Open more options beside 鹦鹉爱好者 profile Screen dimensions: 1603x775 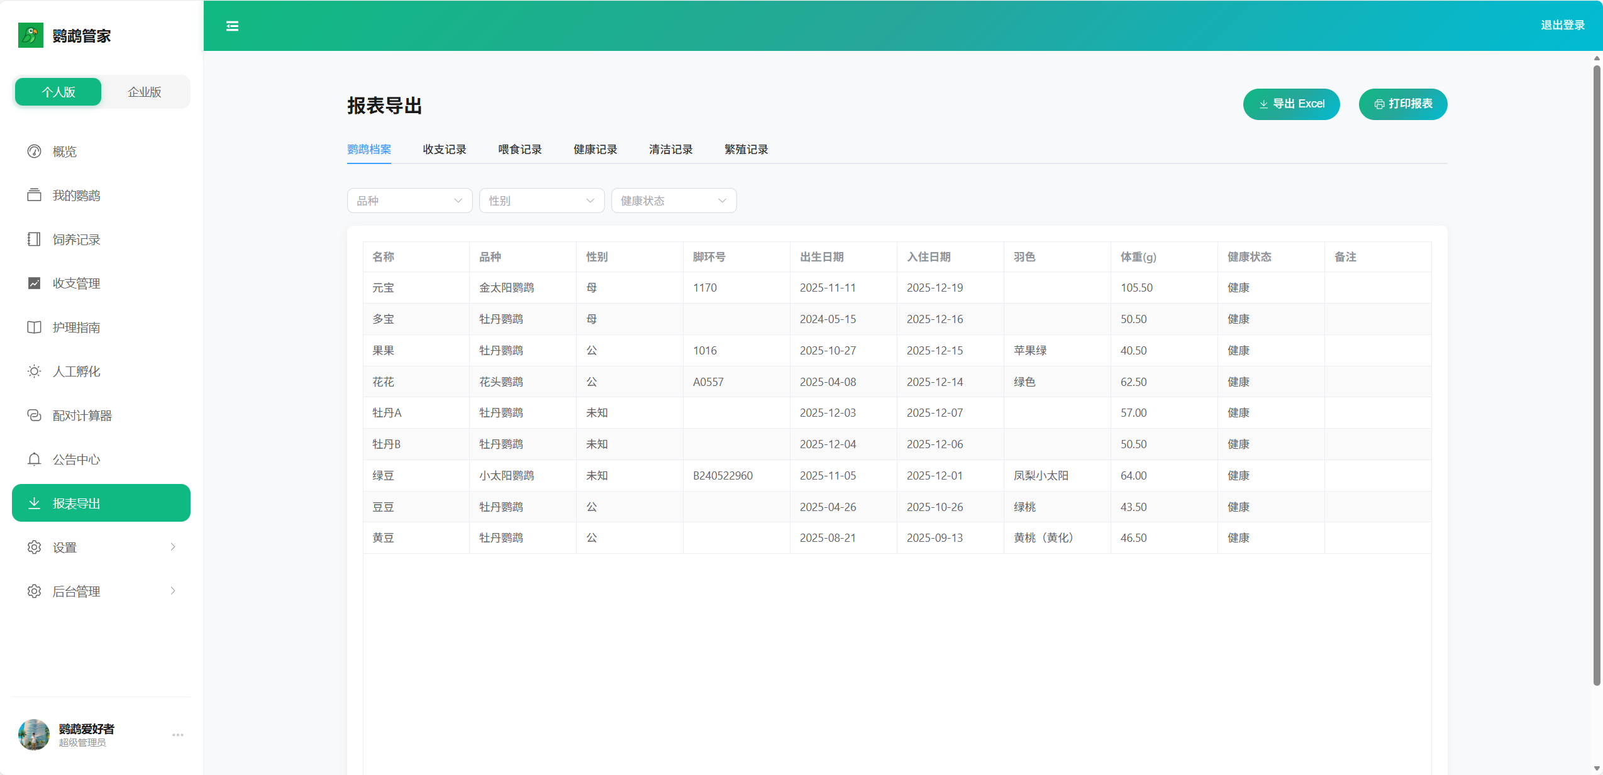[x=178, y=735]
